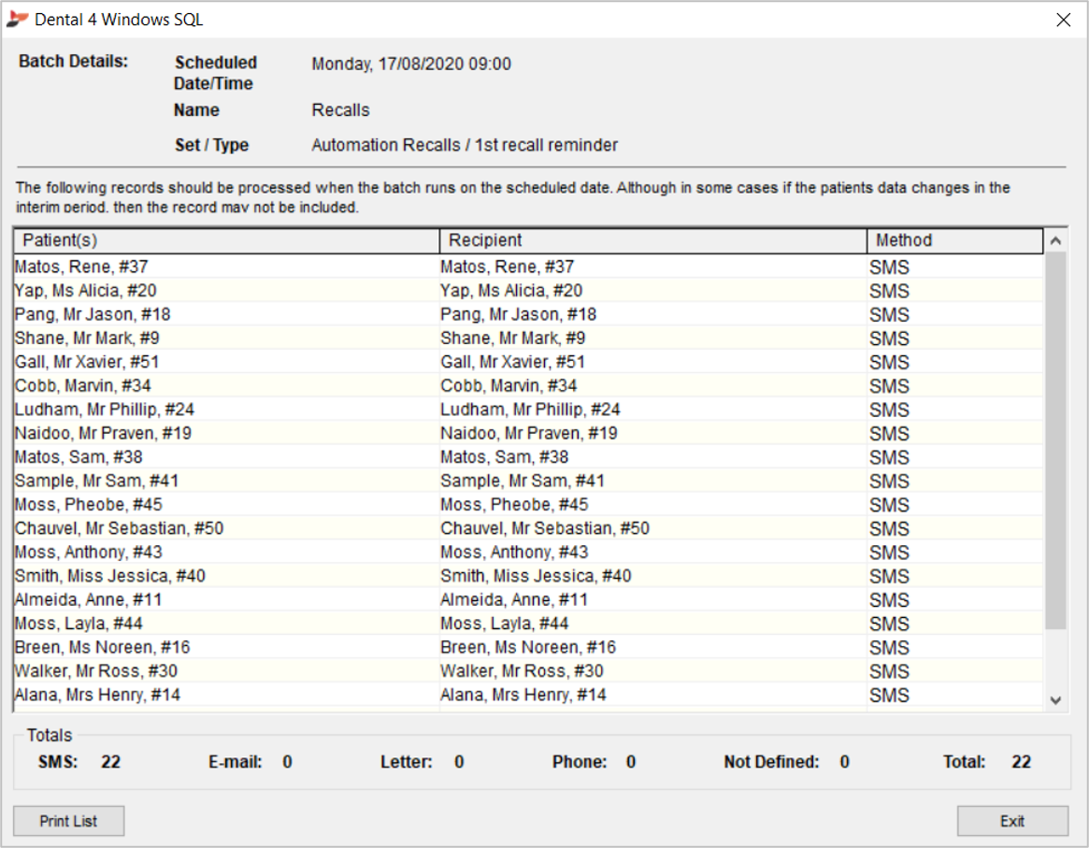This screenshot has height=848, width=1089.
Task: Click the vertical scrollbar thumb
Action: click(1055, 440)
